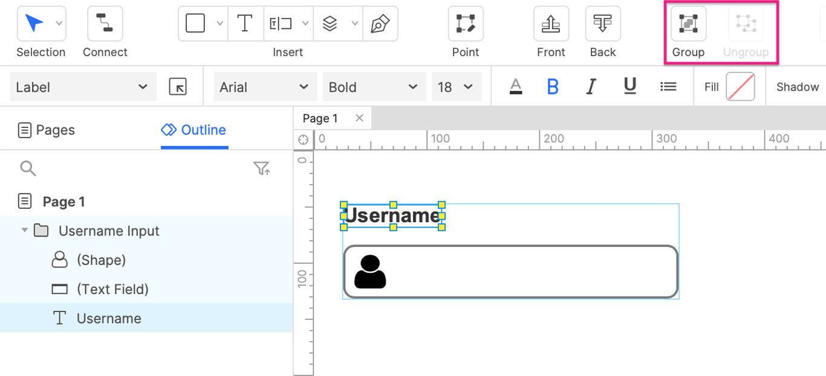Toggle bold formatting

pos(553,87)
